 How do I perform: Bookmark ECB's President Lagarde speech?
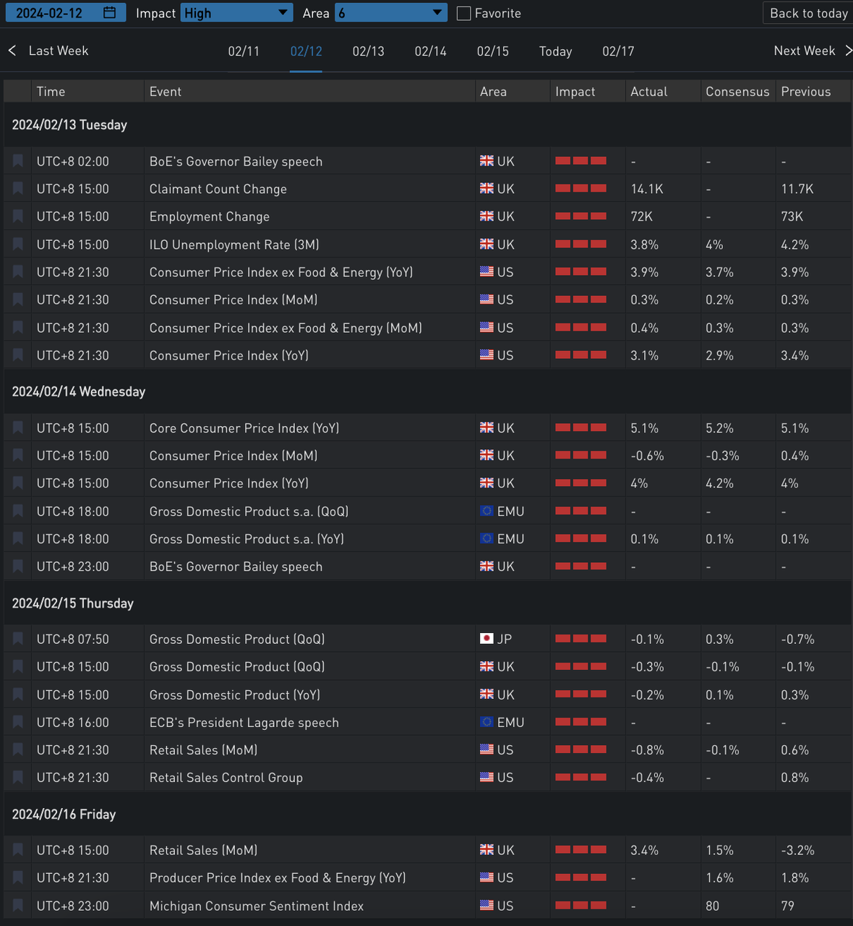(18, 722)
